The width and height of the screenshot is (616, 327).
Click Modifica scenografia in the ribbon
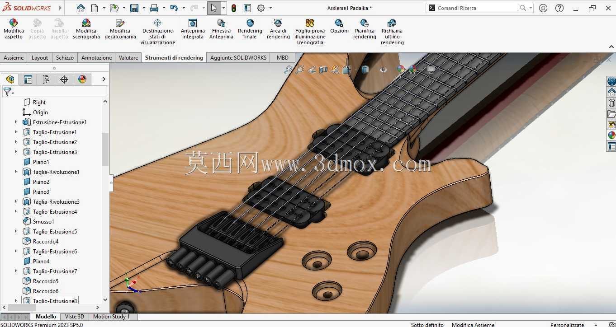[86, 29]
